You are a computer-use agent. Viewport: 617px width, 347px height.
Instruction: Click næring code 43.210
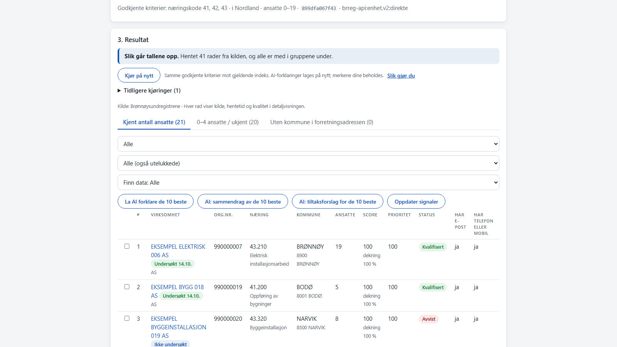pos(258,247)
